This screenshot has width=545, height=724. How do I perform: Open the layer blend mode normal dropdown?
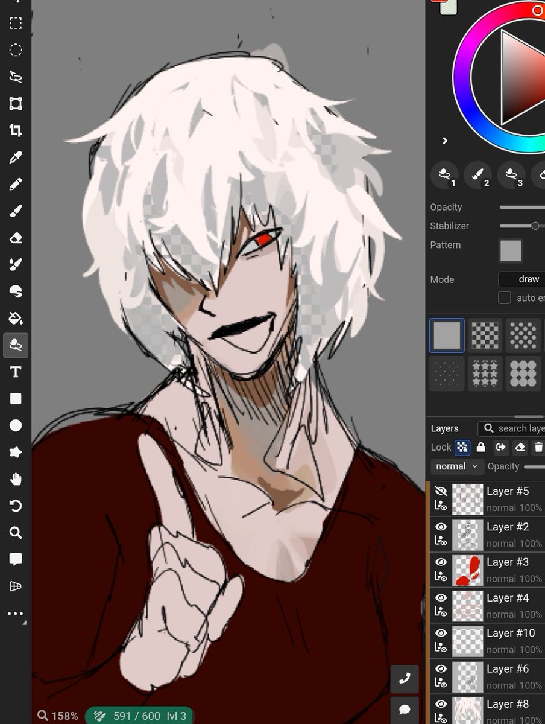[458, 466]
